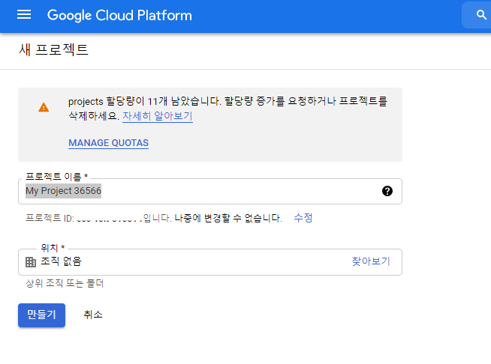Click the 수정 link to edit project ID

point(303,217)
